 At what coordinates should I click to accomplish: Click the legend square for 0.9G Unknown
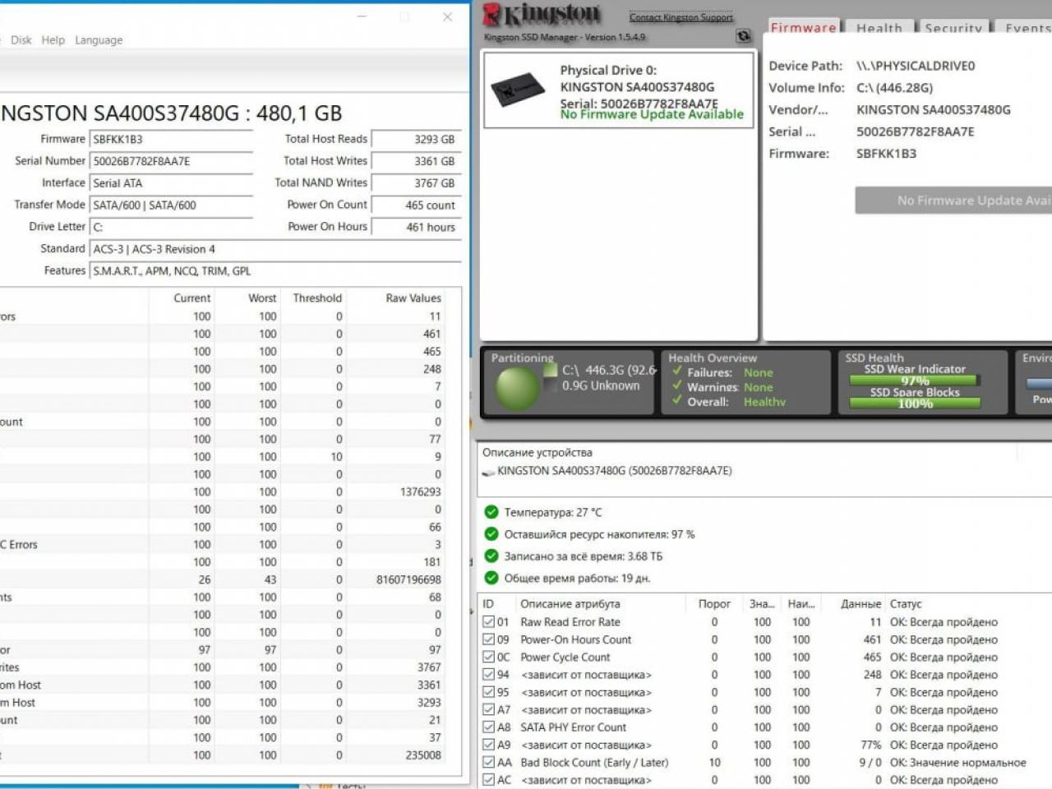pos(551,385)
